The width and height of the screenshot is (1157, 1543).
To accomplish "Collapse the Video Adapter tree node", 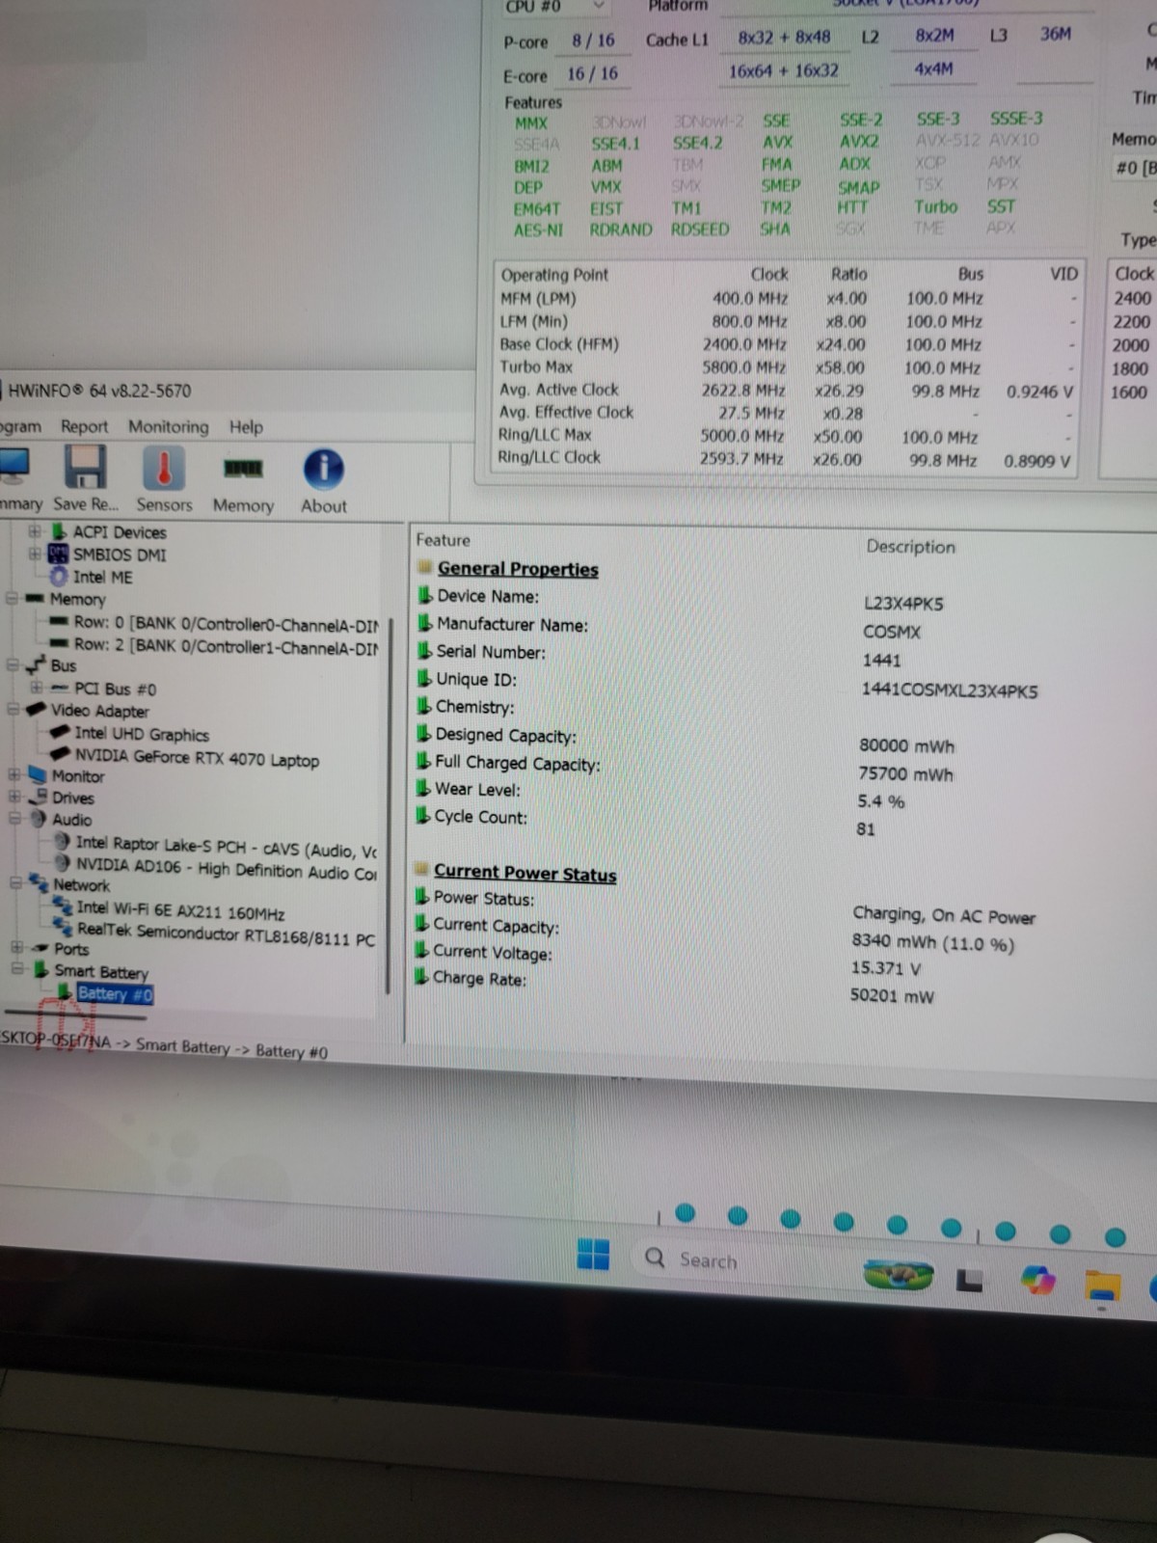I will point(13,710).
